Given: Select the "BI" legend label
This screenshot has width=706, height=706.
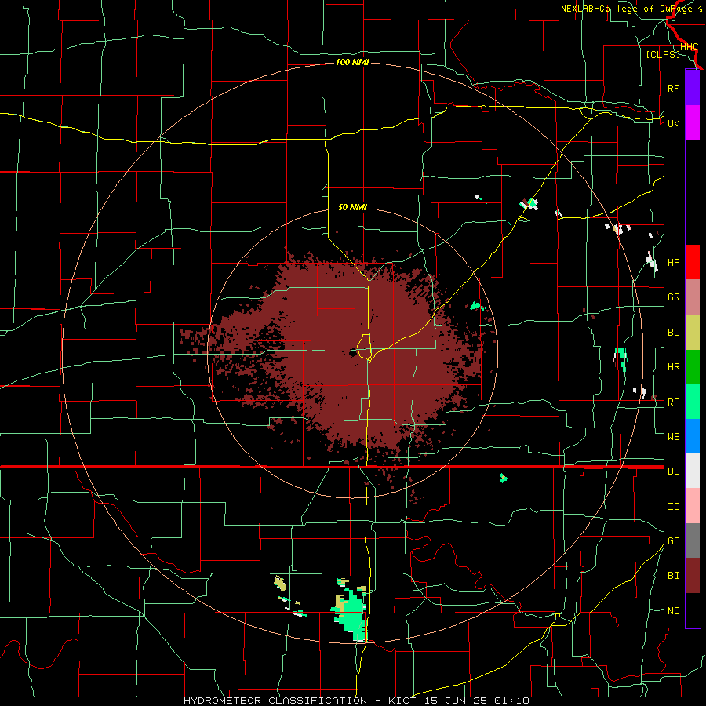Looking at the screenshot, I should click(673, 576).
